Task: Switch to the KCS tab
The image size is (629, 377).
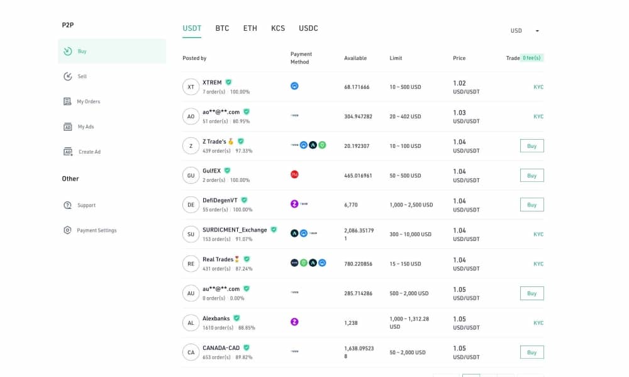Action: click(x=278, y=28)
